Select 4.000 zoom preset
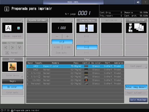 coord(57,47)
